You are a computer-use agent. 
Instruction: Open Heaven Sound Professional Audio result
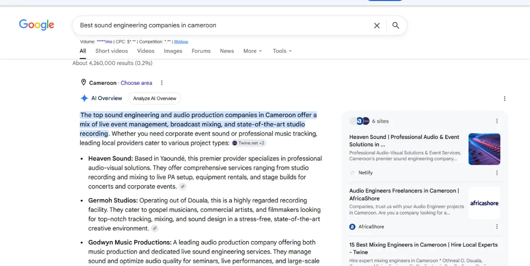tap(404, 140)
